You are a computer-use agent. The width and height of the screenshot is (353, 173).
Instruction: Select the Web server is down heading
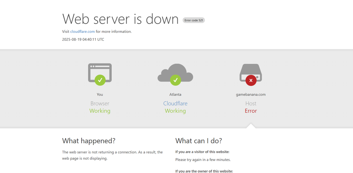pyautogui.click(x=120, y=19)
